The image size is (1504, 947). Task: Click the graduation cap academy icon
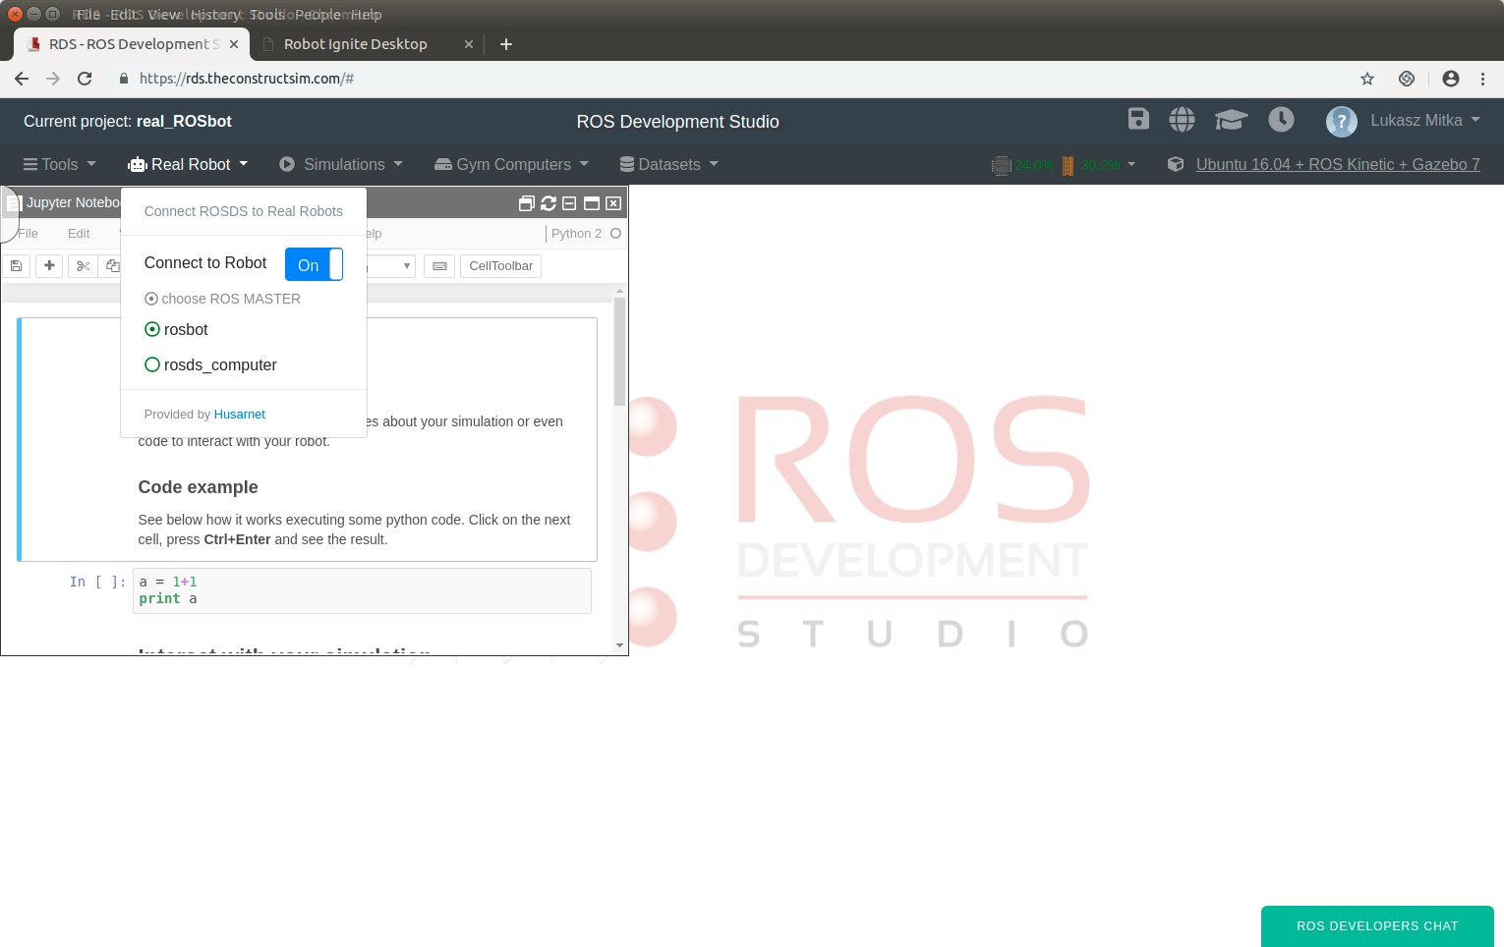(x=1231, y=120)
